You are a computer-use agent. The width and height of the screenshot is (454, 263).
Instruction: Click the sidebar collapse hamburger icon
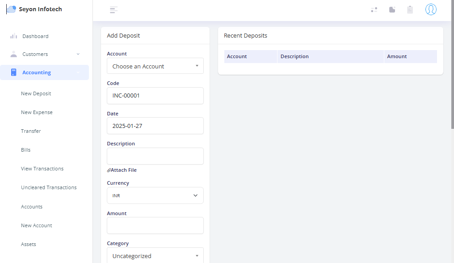pyautogui.click(x=113, y=10)
